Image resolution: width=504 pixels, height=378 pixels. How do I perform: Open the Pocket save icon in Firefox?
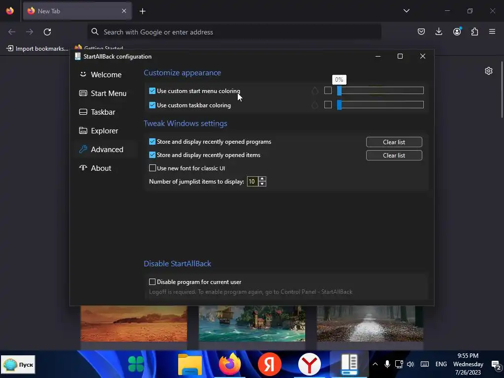point(421,31)
